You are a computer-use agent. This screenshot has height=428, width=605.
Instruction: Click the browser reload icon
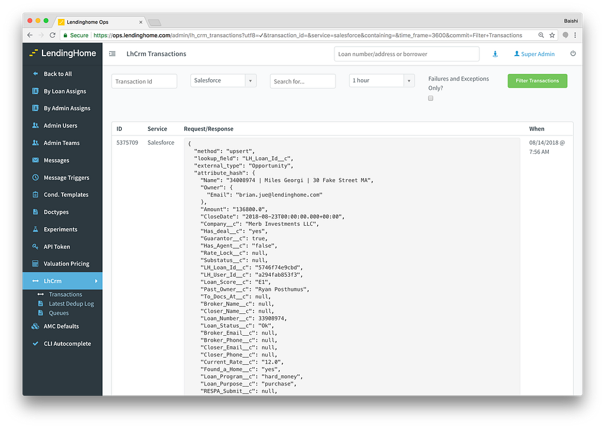tap(53, 35)
